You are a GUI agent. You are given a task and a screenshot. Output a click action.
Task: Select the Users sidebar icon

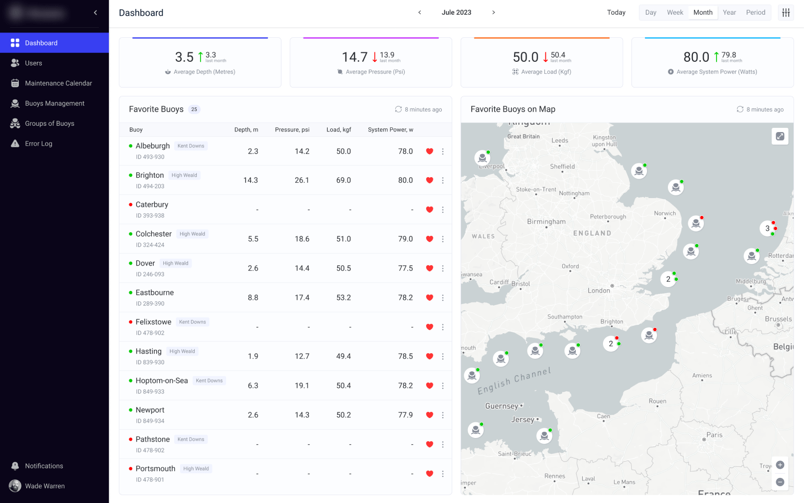coord(15,63)
